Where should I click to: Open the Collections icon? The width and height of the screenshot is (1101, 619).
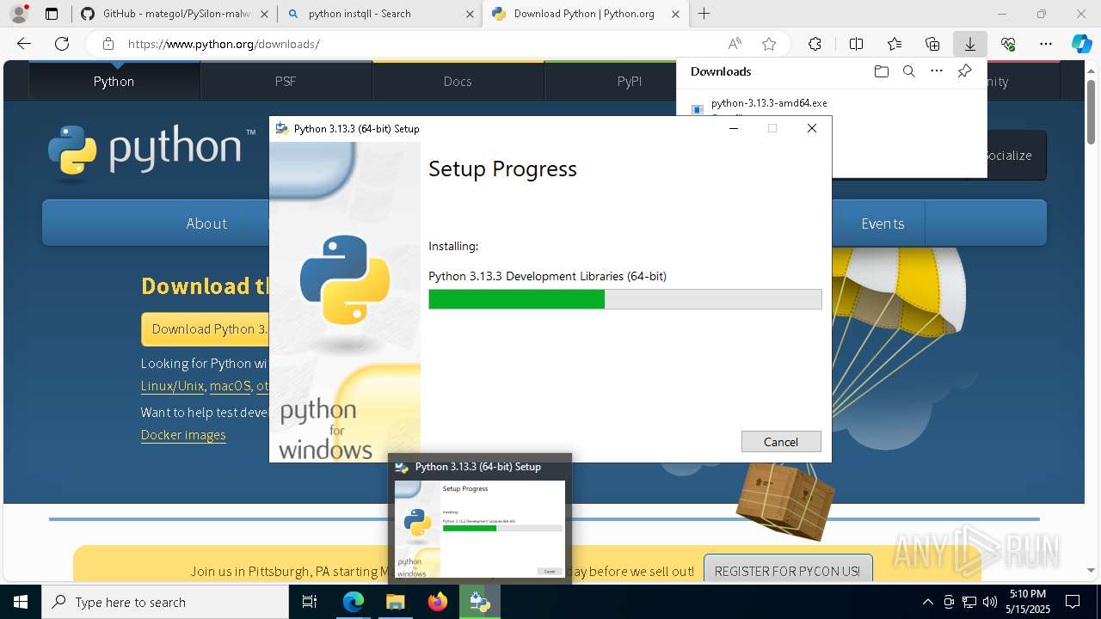pos(932,44)
